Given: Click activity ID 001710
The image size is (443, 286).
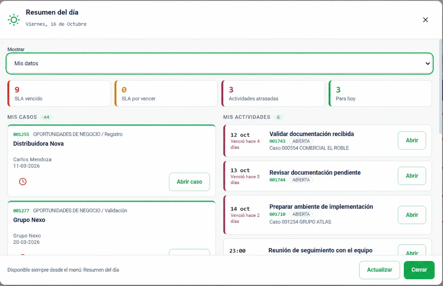Looking at the screenshot, I should 277,214.
